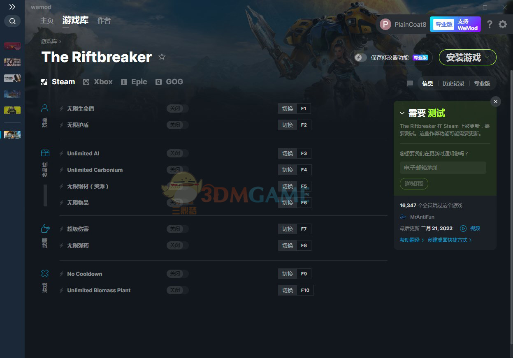Switch to 专业版 panel tab

click(x=482, y=83)
